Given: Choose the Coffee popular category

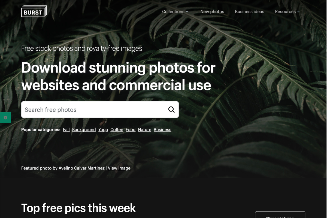Looking at the screenshot, I should [x=117, y=129].
